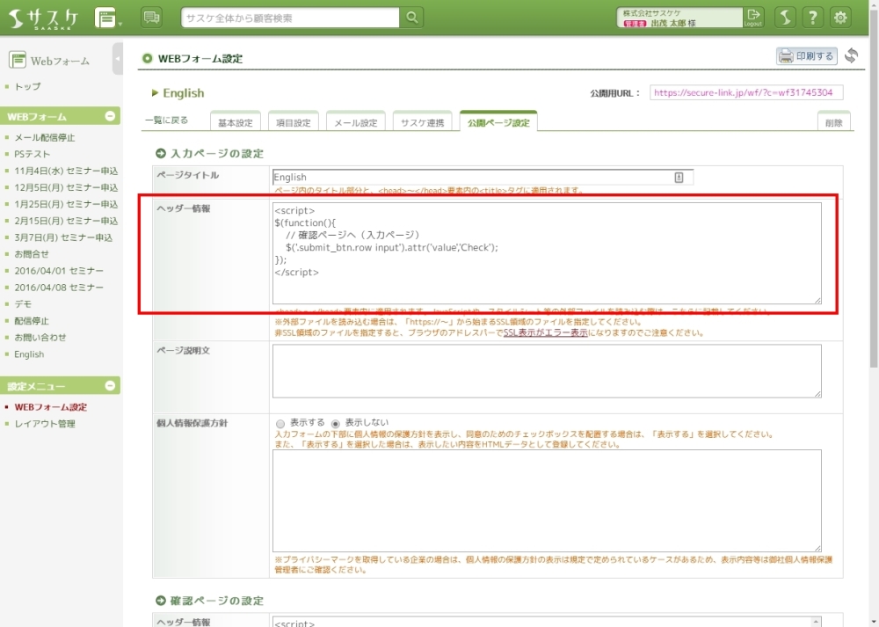This screenshot has height=627, width=879.
Task: Hide the left sidebar panel
Action: [x=118, y=60]
